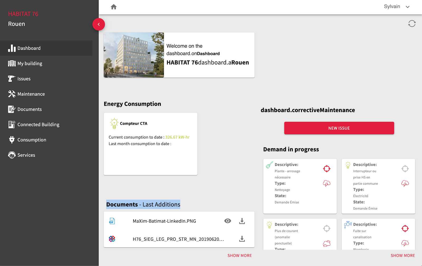Click MaXim-Batimat-LinkedIn.PNG file name
This screenshot has width=422, height=266.
(164, 221)
